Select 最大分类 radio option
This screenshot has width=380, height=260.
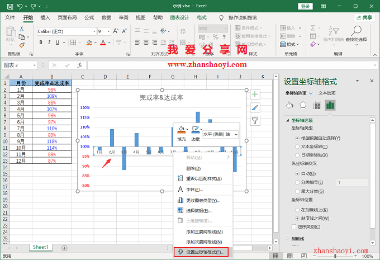point(297,191)
